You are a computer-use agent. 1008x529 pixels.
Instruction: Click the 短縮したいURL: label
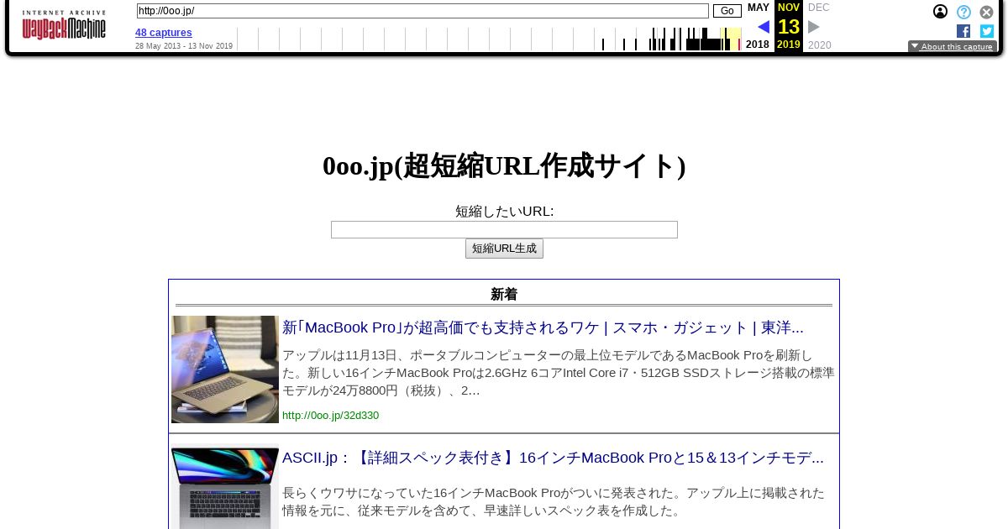pos(504,212)
